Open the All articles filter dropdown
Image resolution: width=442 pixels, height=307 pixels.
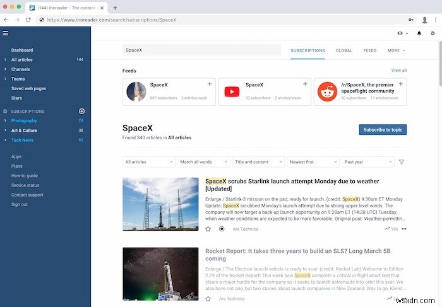coord(149,162)
